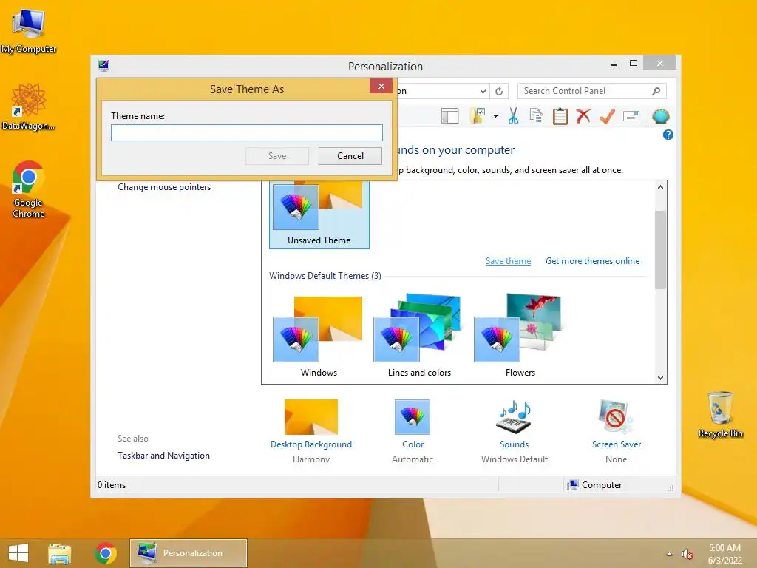Image resolution: width=757 pixels, height=568 pixels.
Task: Click the Paste clipboard toolbar icon
Action: 560,116
